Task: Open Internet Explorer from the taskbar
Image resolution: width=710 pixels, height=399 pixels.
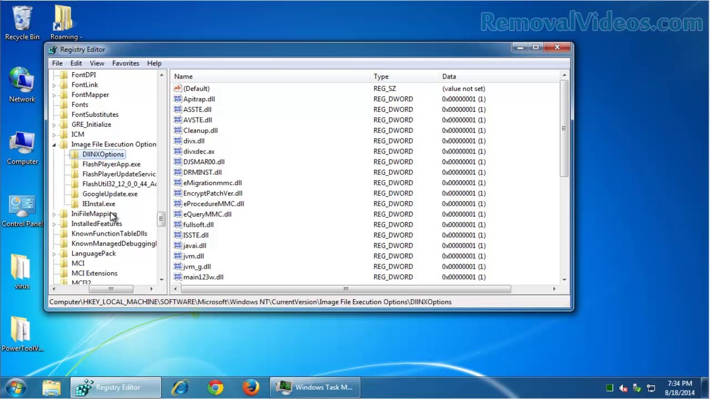Action: pyautogui.click(x=180, y=387)
